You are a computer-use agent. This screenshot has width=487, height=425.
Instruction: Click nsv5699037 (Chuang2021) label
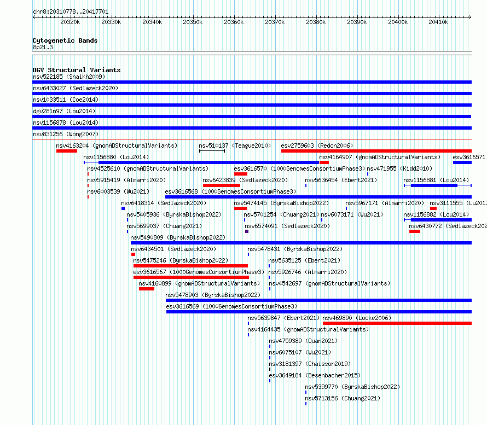coord(164,226)
